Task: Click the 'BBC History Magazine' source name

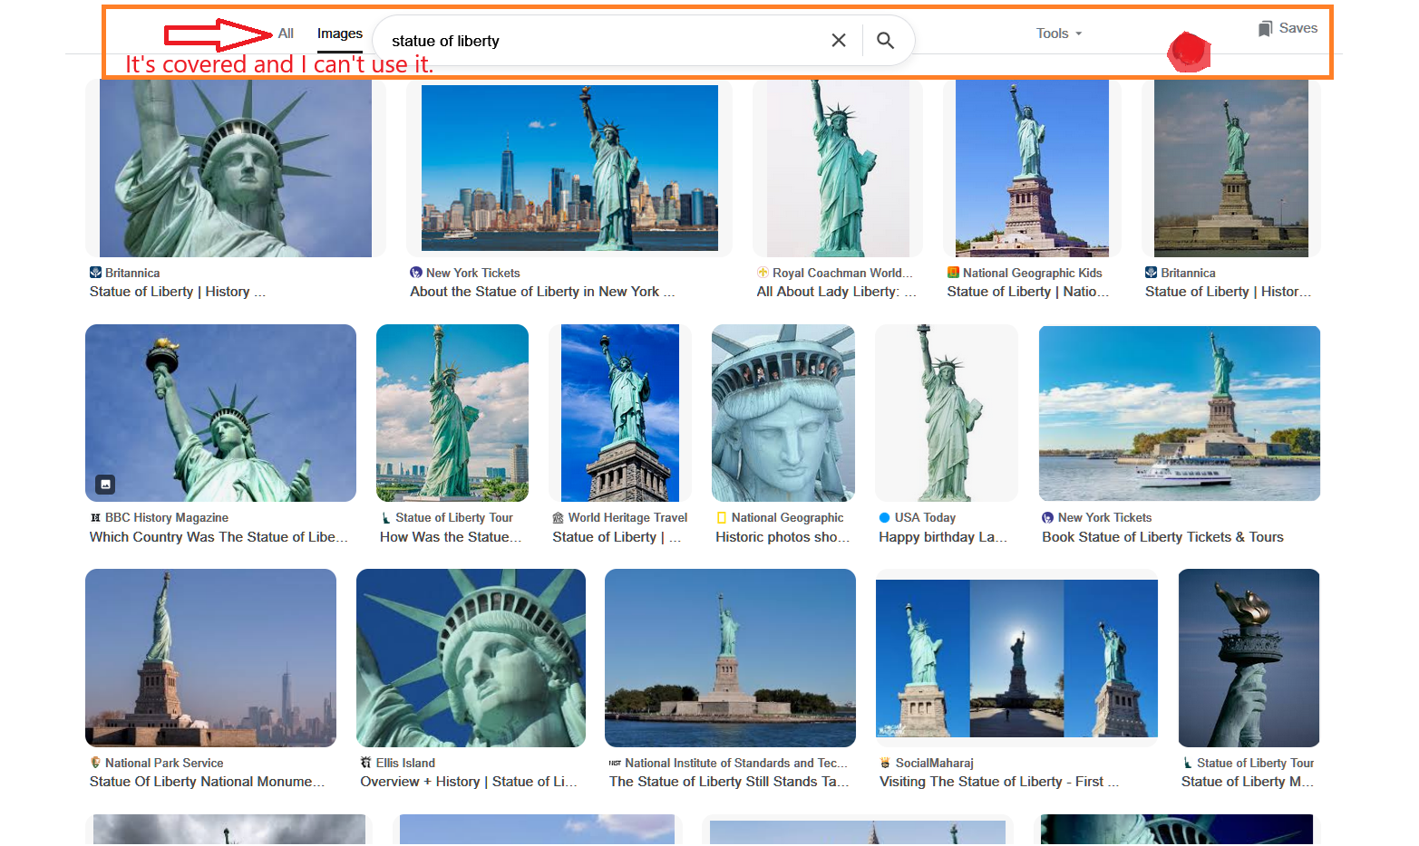Action: (167, 517)
